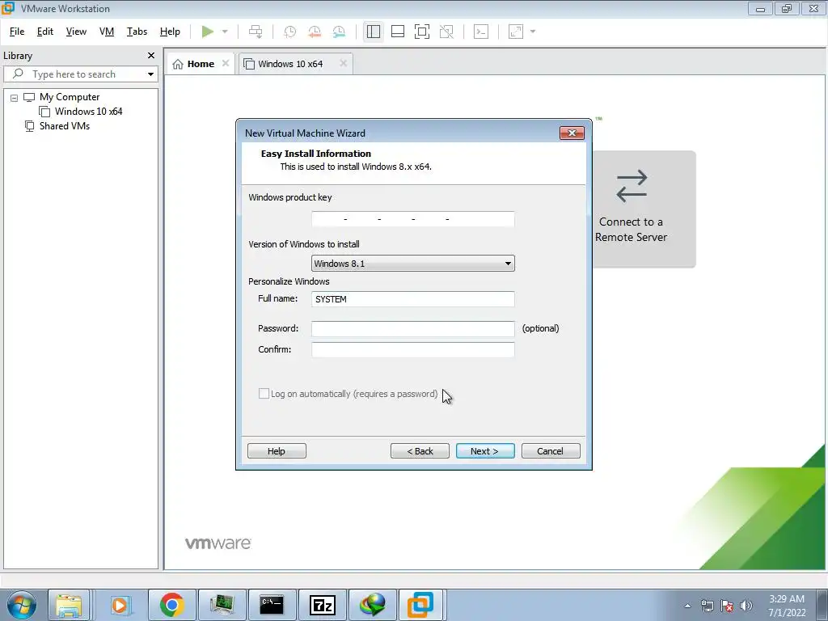Click the VMware Workstation taskbar icon

click(420, 605)
